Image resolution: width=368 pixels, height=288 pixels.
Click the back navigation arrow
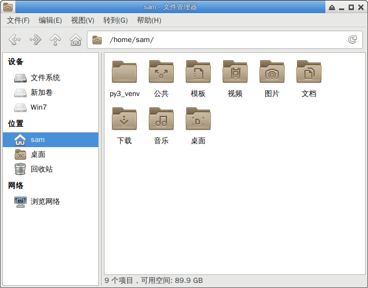tap(15, 40)
